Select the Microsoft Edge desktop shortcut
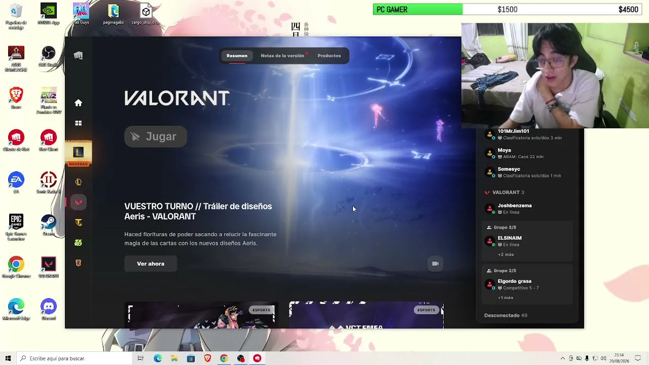 [x=16, y=309]
